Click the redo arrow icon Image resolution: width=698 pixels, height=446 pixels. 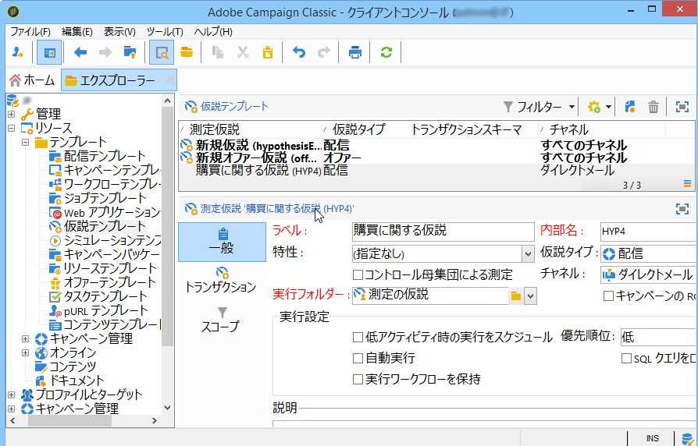[324, 53]
